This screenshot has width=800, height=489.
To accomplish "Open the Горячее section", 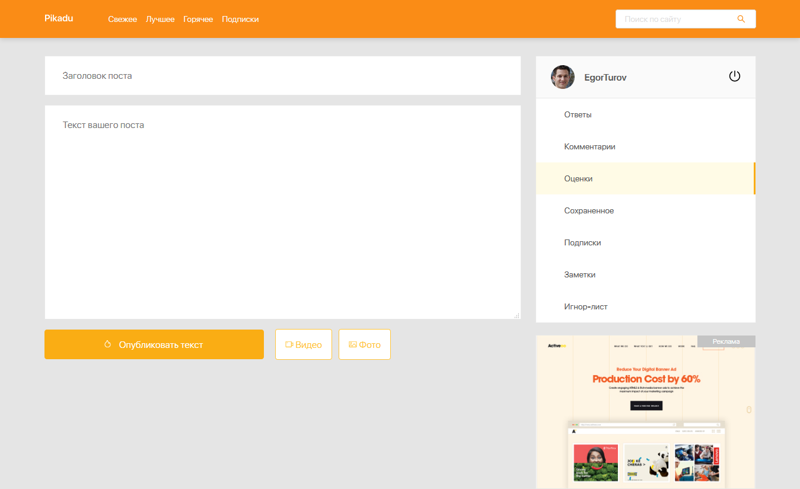I will click(x=198, y=19).
